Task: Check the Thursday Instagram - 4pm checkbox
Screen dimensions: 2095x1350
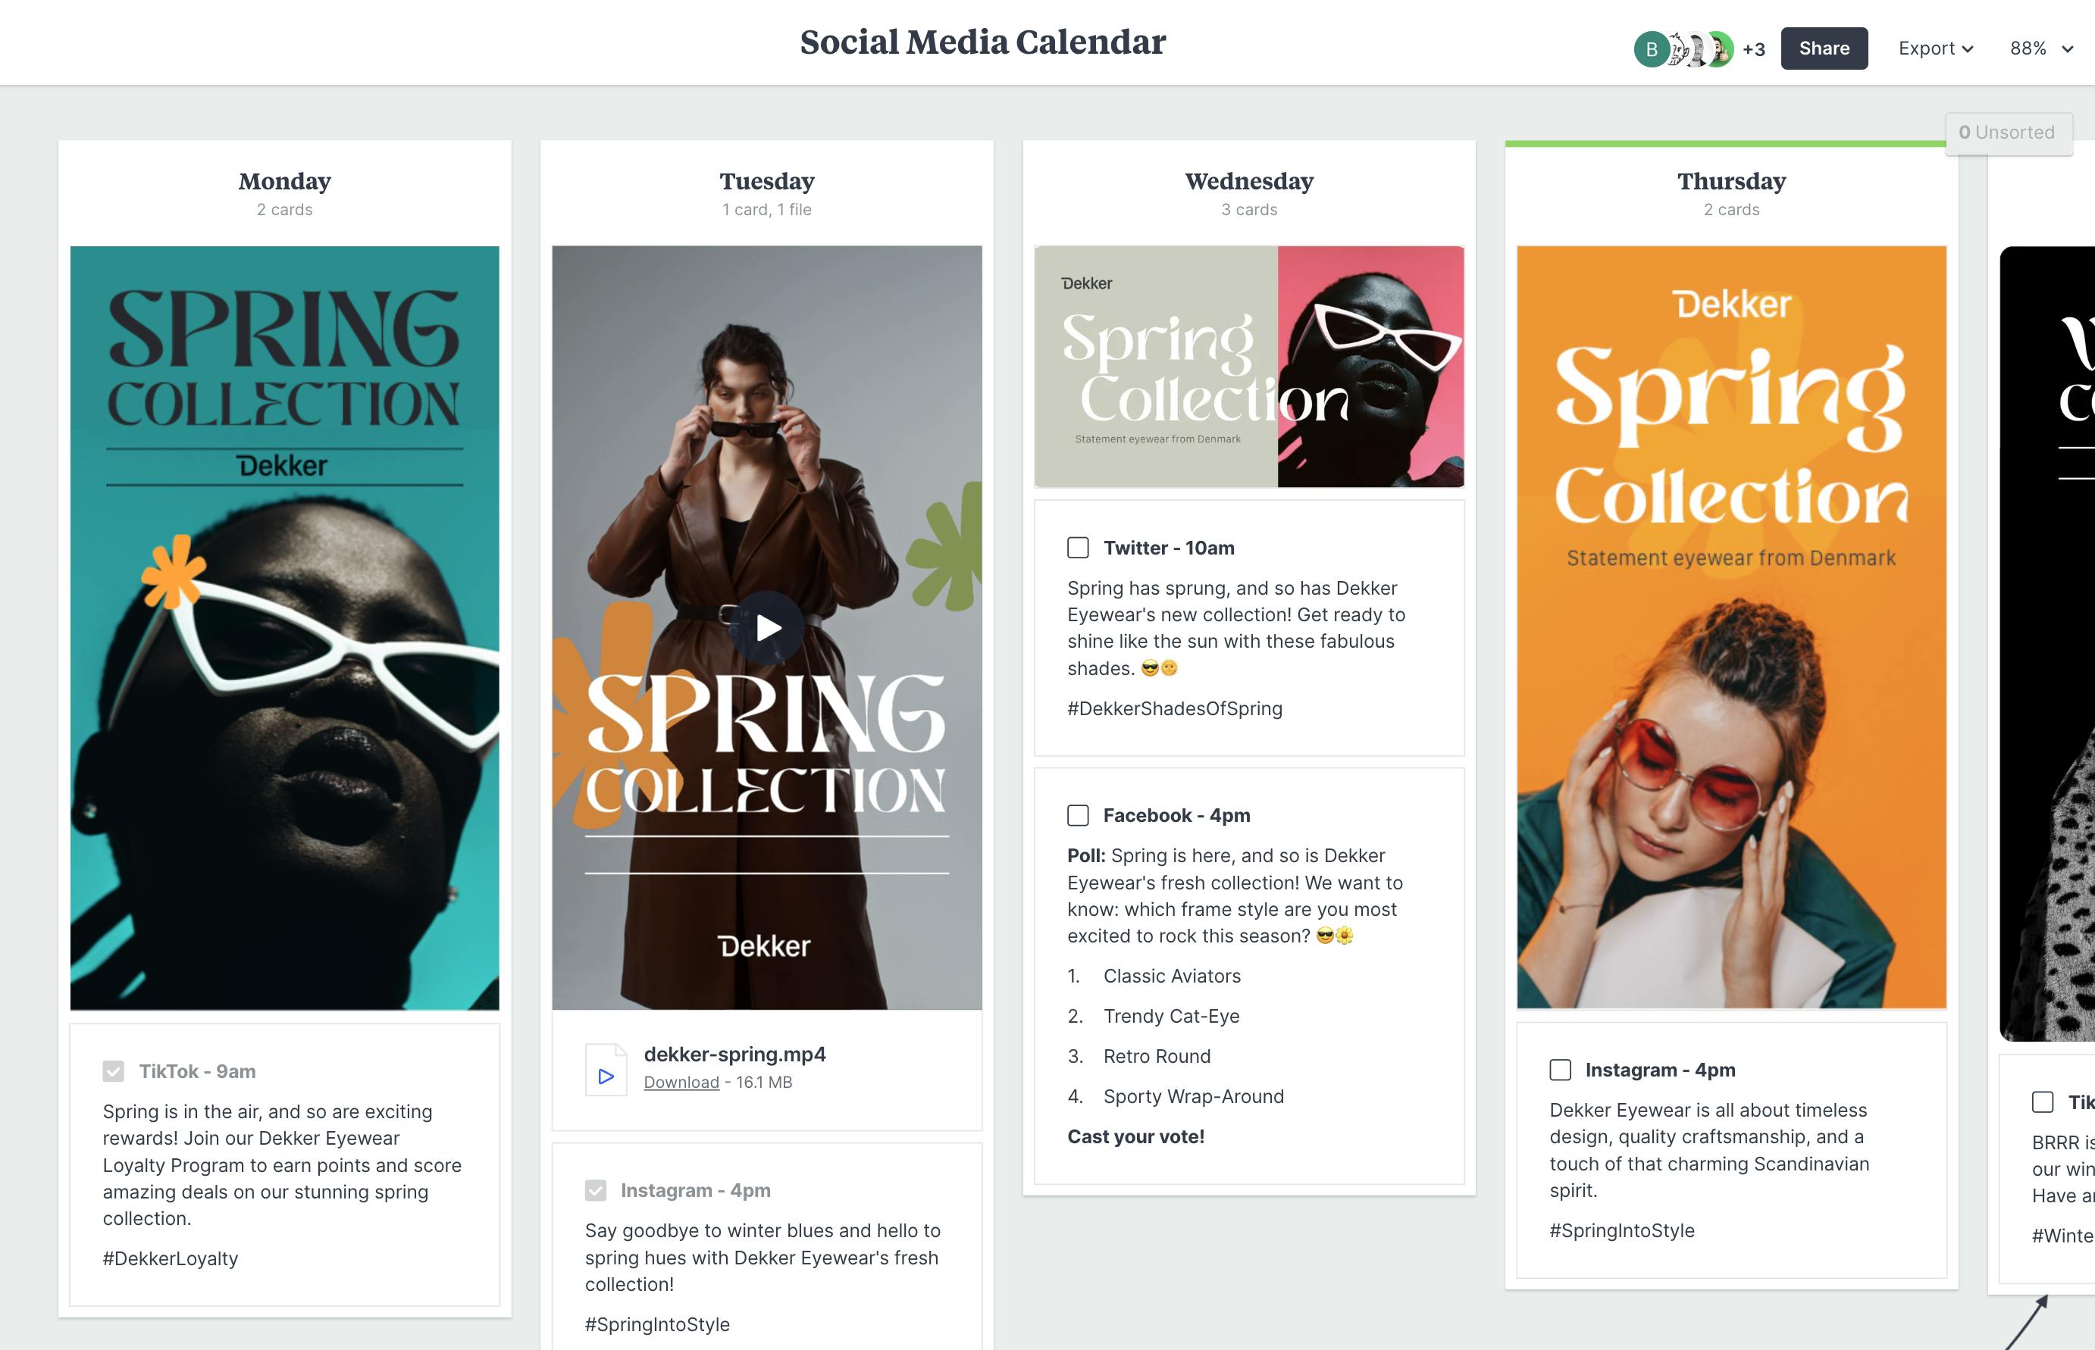Action: [1560, 1070]
